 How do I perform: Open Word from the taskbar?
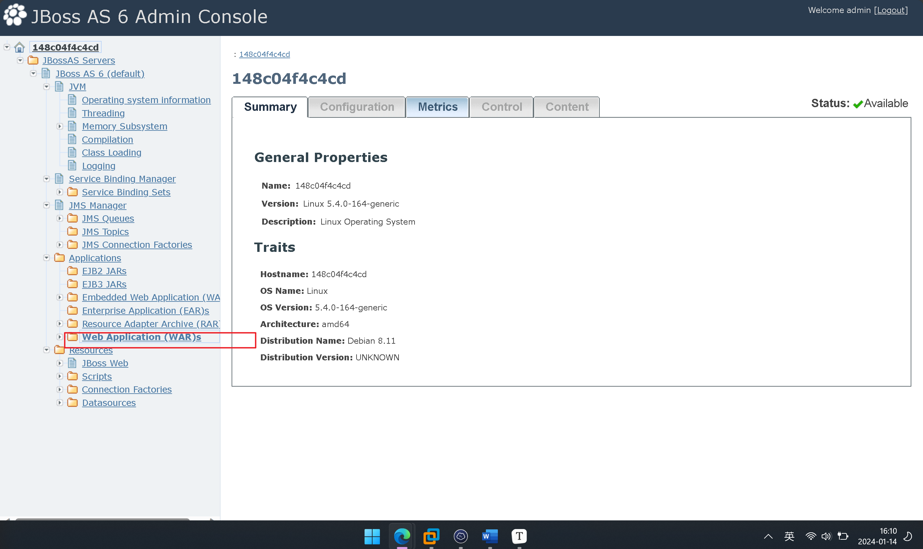click(489, 536)
